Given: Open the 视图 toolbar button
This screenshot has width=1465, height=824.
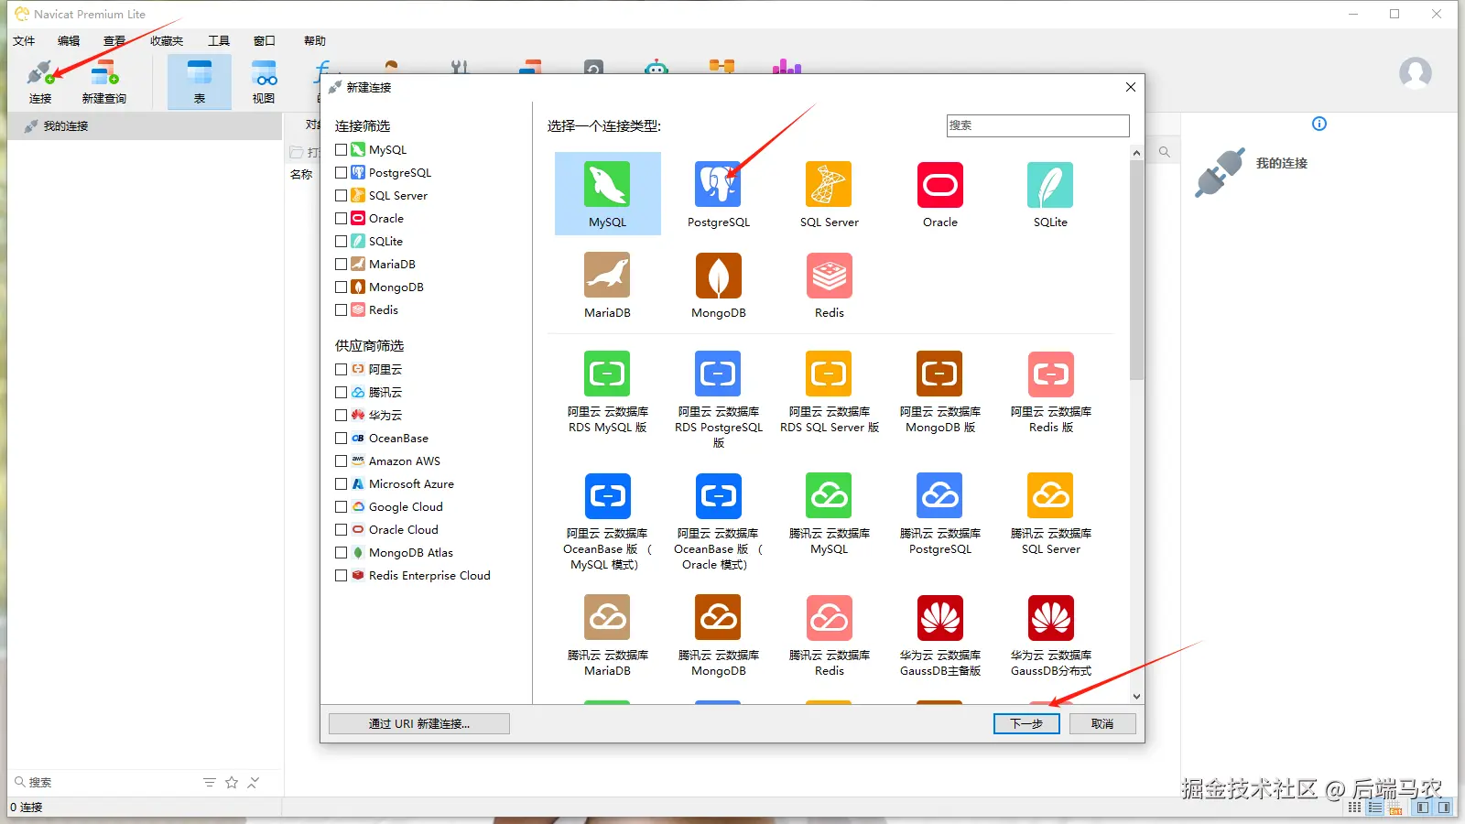Looking at the screenshot, I should [264, 81].
